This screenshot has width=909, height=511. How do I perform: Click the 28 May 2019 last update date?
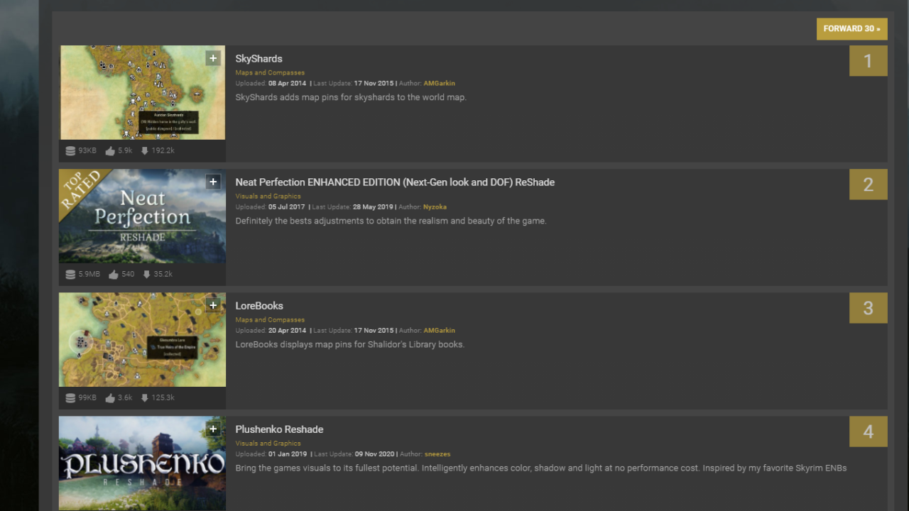point(374,207)
